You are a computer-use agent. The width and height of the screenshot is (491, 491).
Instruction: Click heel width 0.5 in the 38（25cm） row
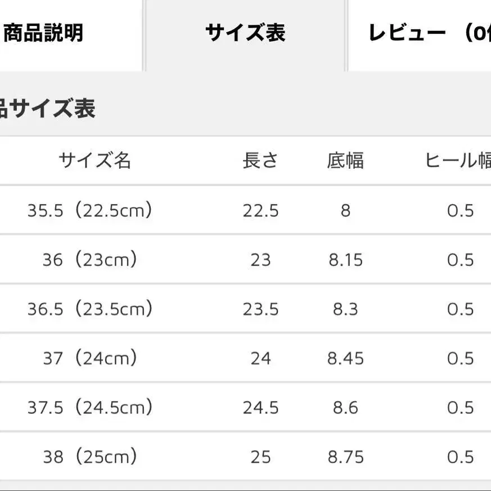coord(461,457)
